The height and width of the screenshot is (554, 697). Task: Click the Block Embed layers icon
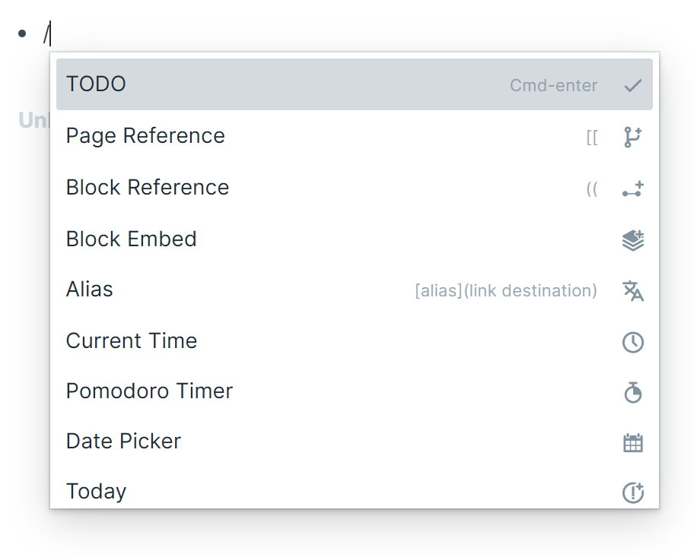point(632,240)
